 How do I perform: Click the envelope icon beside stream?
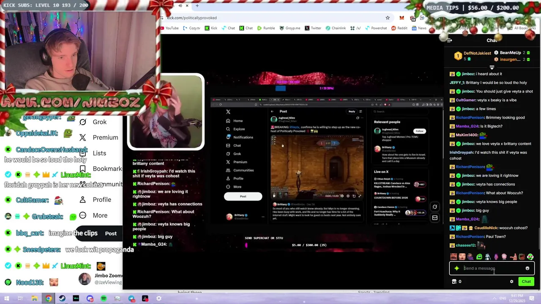pyautogui.click(x=434, y=218)
